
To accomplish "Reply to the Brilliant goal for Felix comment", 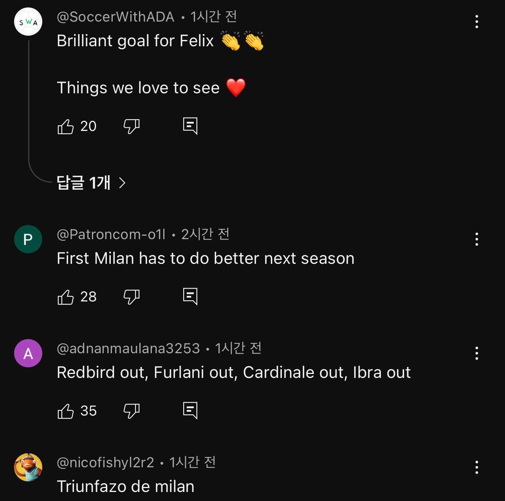I will point(190,126).
